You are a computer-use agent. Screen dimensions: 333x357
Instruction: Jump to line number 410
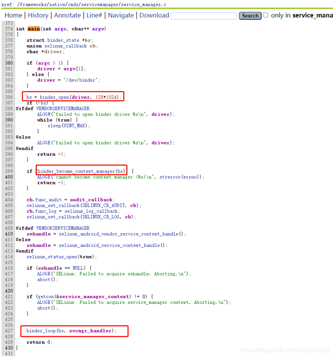(x=9, y=234)
